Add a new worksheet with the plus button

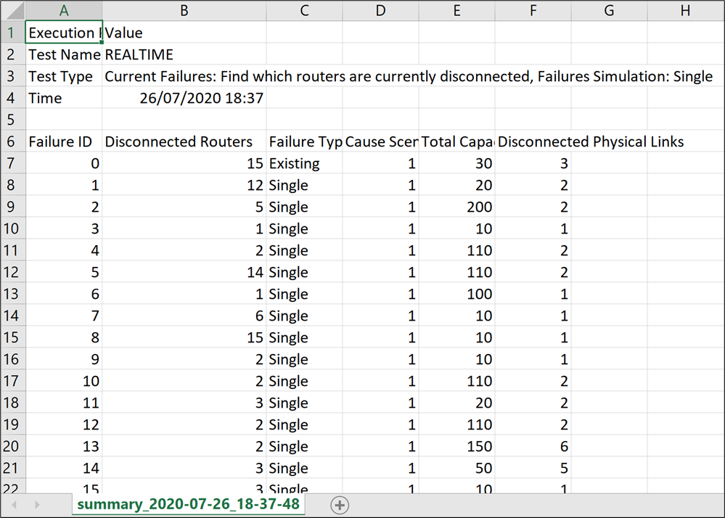click(x=339, y=504)
